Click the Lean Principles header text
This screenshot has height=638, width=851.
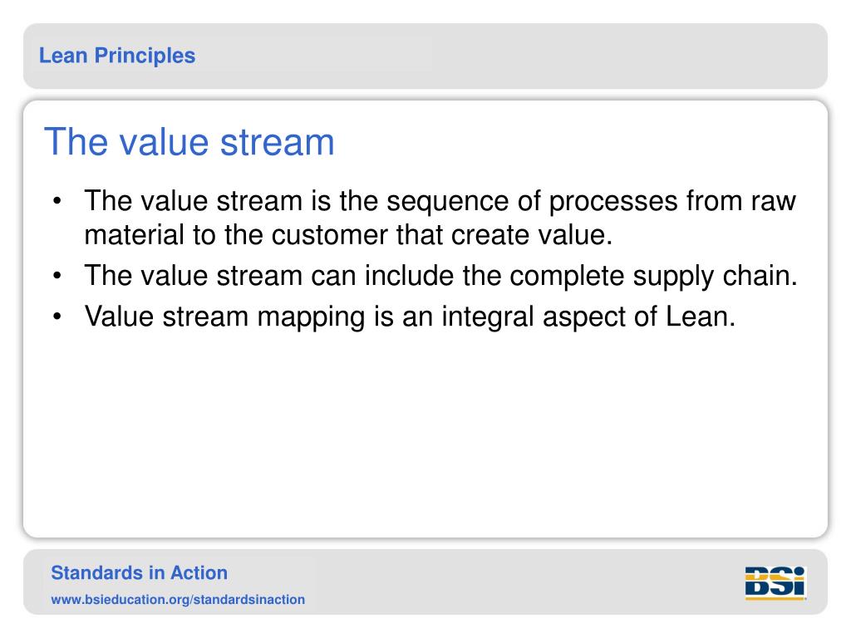(117, 56)
